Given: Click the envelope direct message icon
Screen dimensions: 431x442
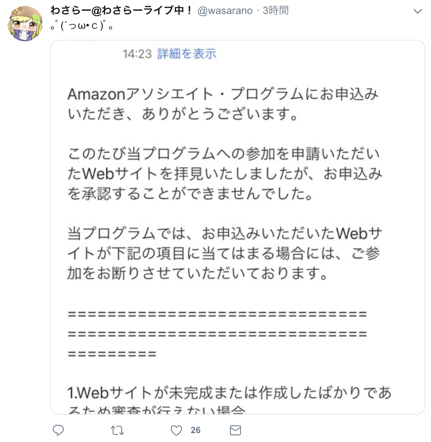Looking at the screenshot, I should [x=235, y=430].
